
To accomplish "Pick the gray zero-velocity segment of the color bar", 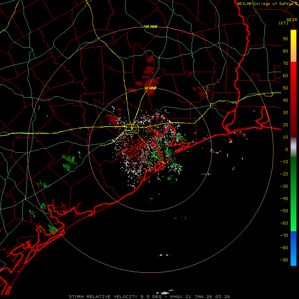I will pyautogui.click(x=293, y=147).
